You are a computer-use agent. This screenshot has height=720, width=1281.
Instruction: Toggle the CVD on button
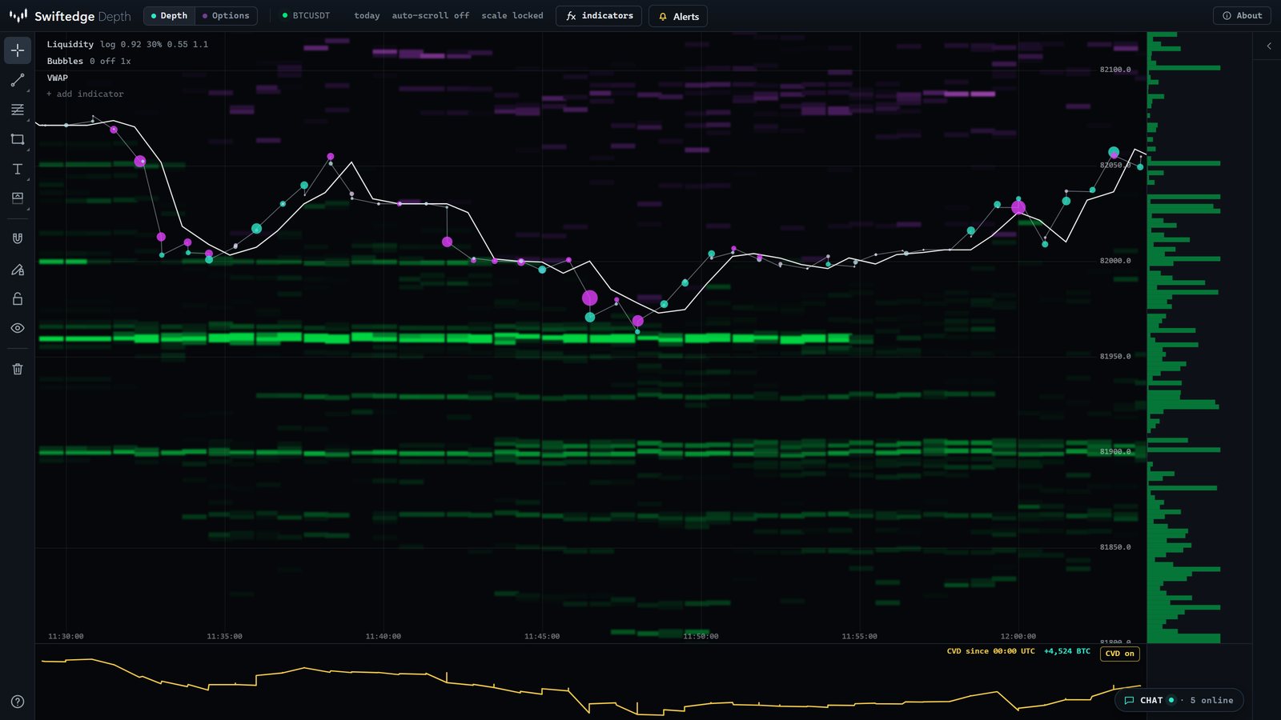pyautogui.click(x=1119, y=654)
